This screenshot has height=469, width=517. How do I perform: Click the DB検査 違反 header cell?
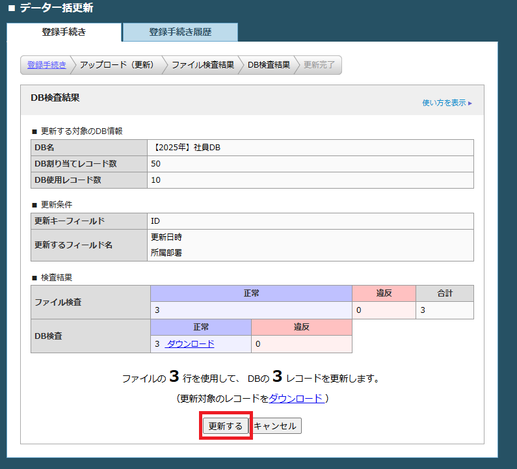[302, 327]
